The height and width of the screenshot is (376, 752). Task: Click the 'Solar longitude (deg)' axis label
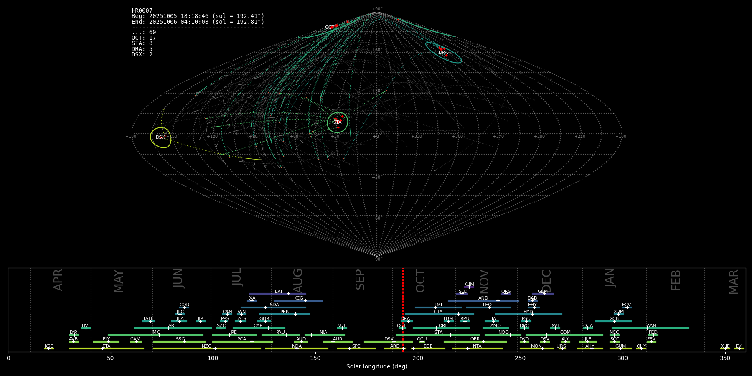click(377, 366)
